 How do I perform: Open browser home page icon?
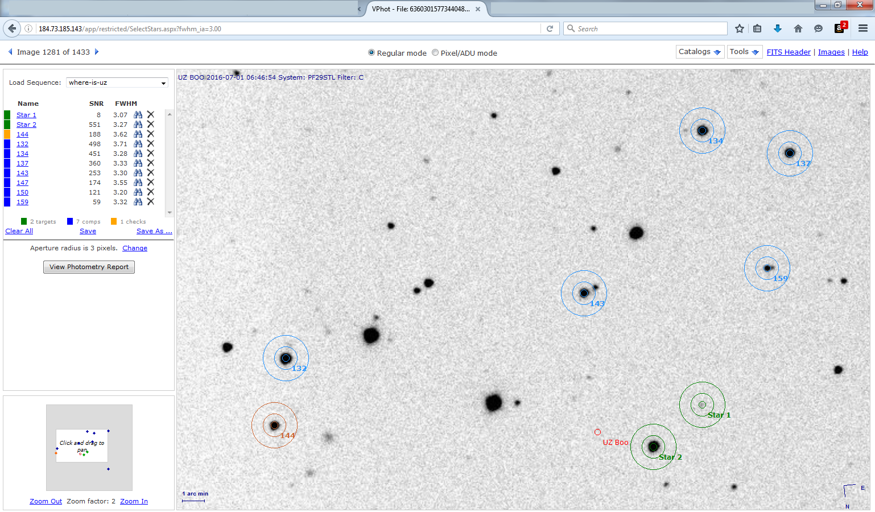[x=798, y=28]
